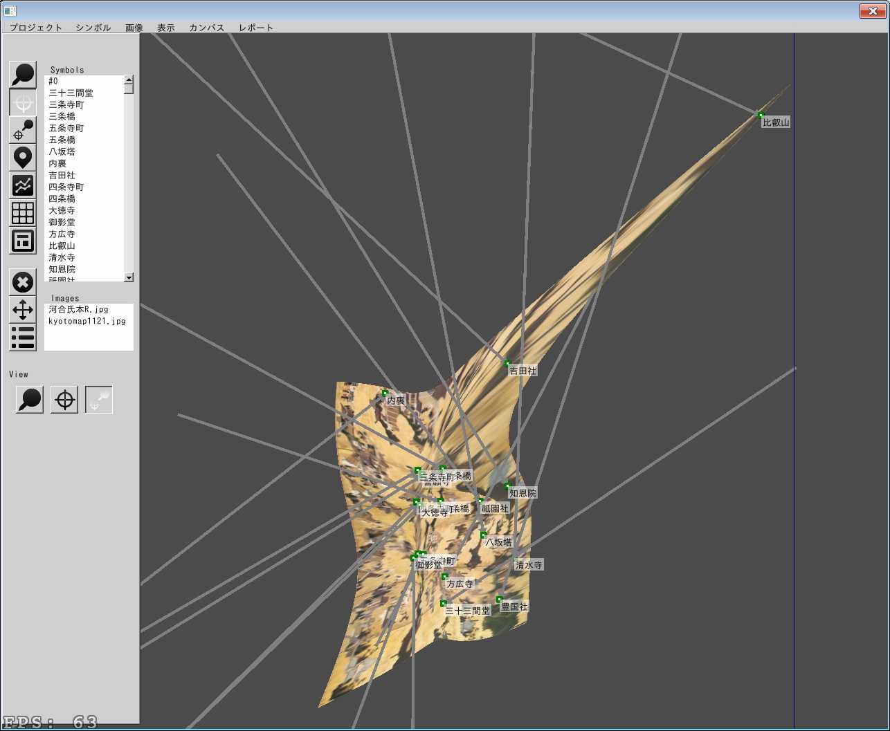Select 大徳寺 in the Symbols list
The height and width of the screenshot is (731, 890).
pyautogui.click(x=84, y=210)
